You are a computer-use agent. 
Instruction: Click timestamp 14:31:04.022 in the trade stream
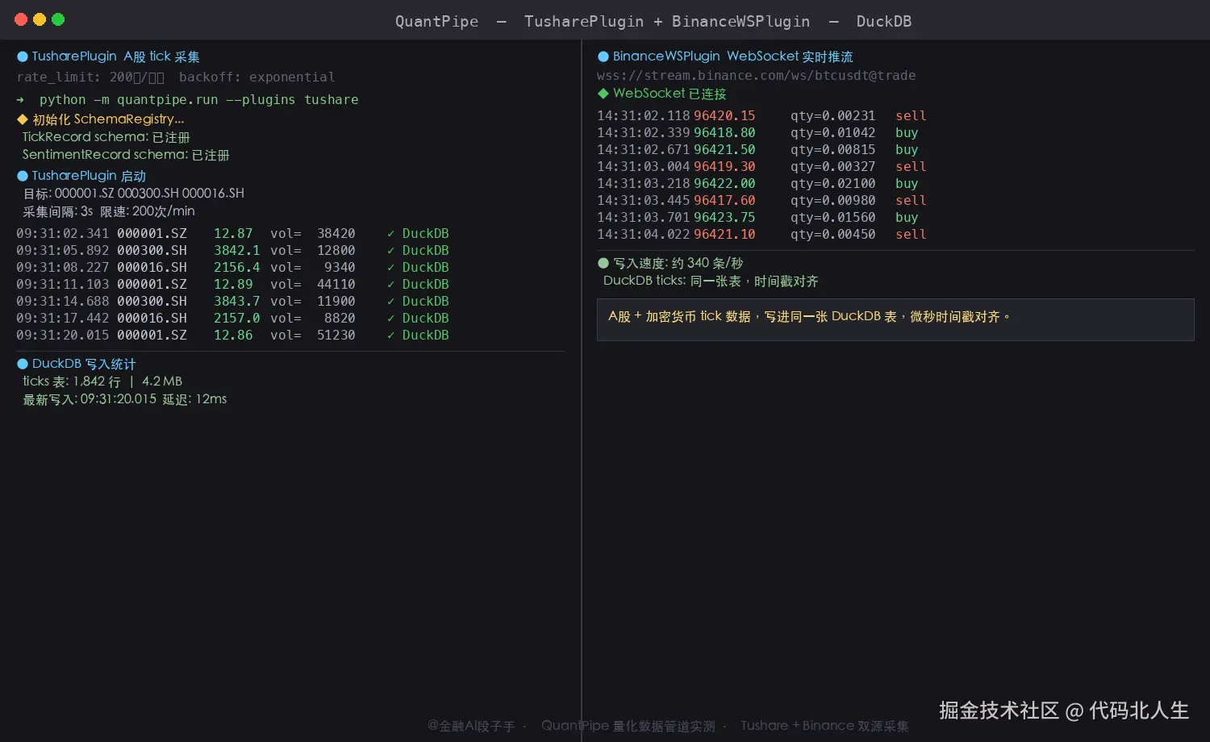pos(643,235)
